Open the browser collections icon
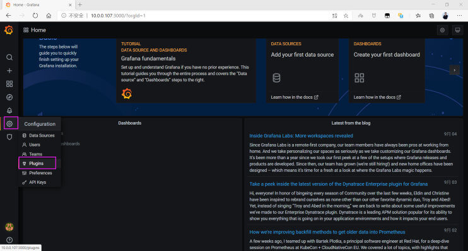 pos(431,16)
